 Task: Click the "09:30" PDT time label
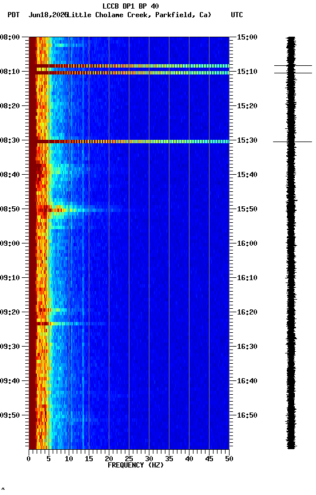click(x=10, y=347)
